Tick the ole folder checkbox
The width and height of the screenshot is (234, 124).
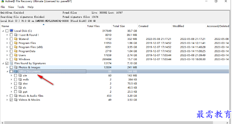click(15, 76)
